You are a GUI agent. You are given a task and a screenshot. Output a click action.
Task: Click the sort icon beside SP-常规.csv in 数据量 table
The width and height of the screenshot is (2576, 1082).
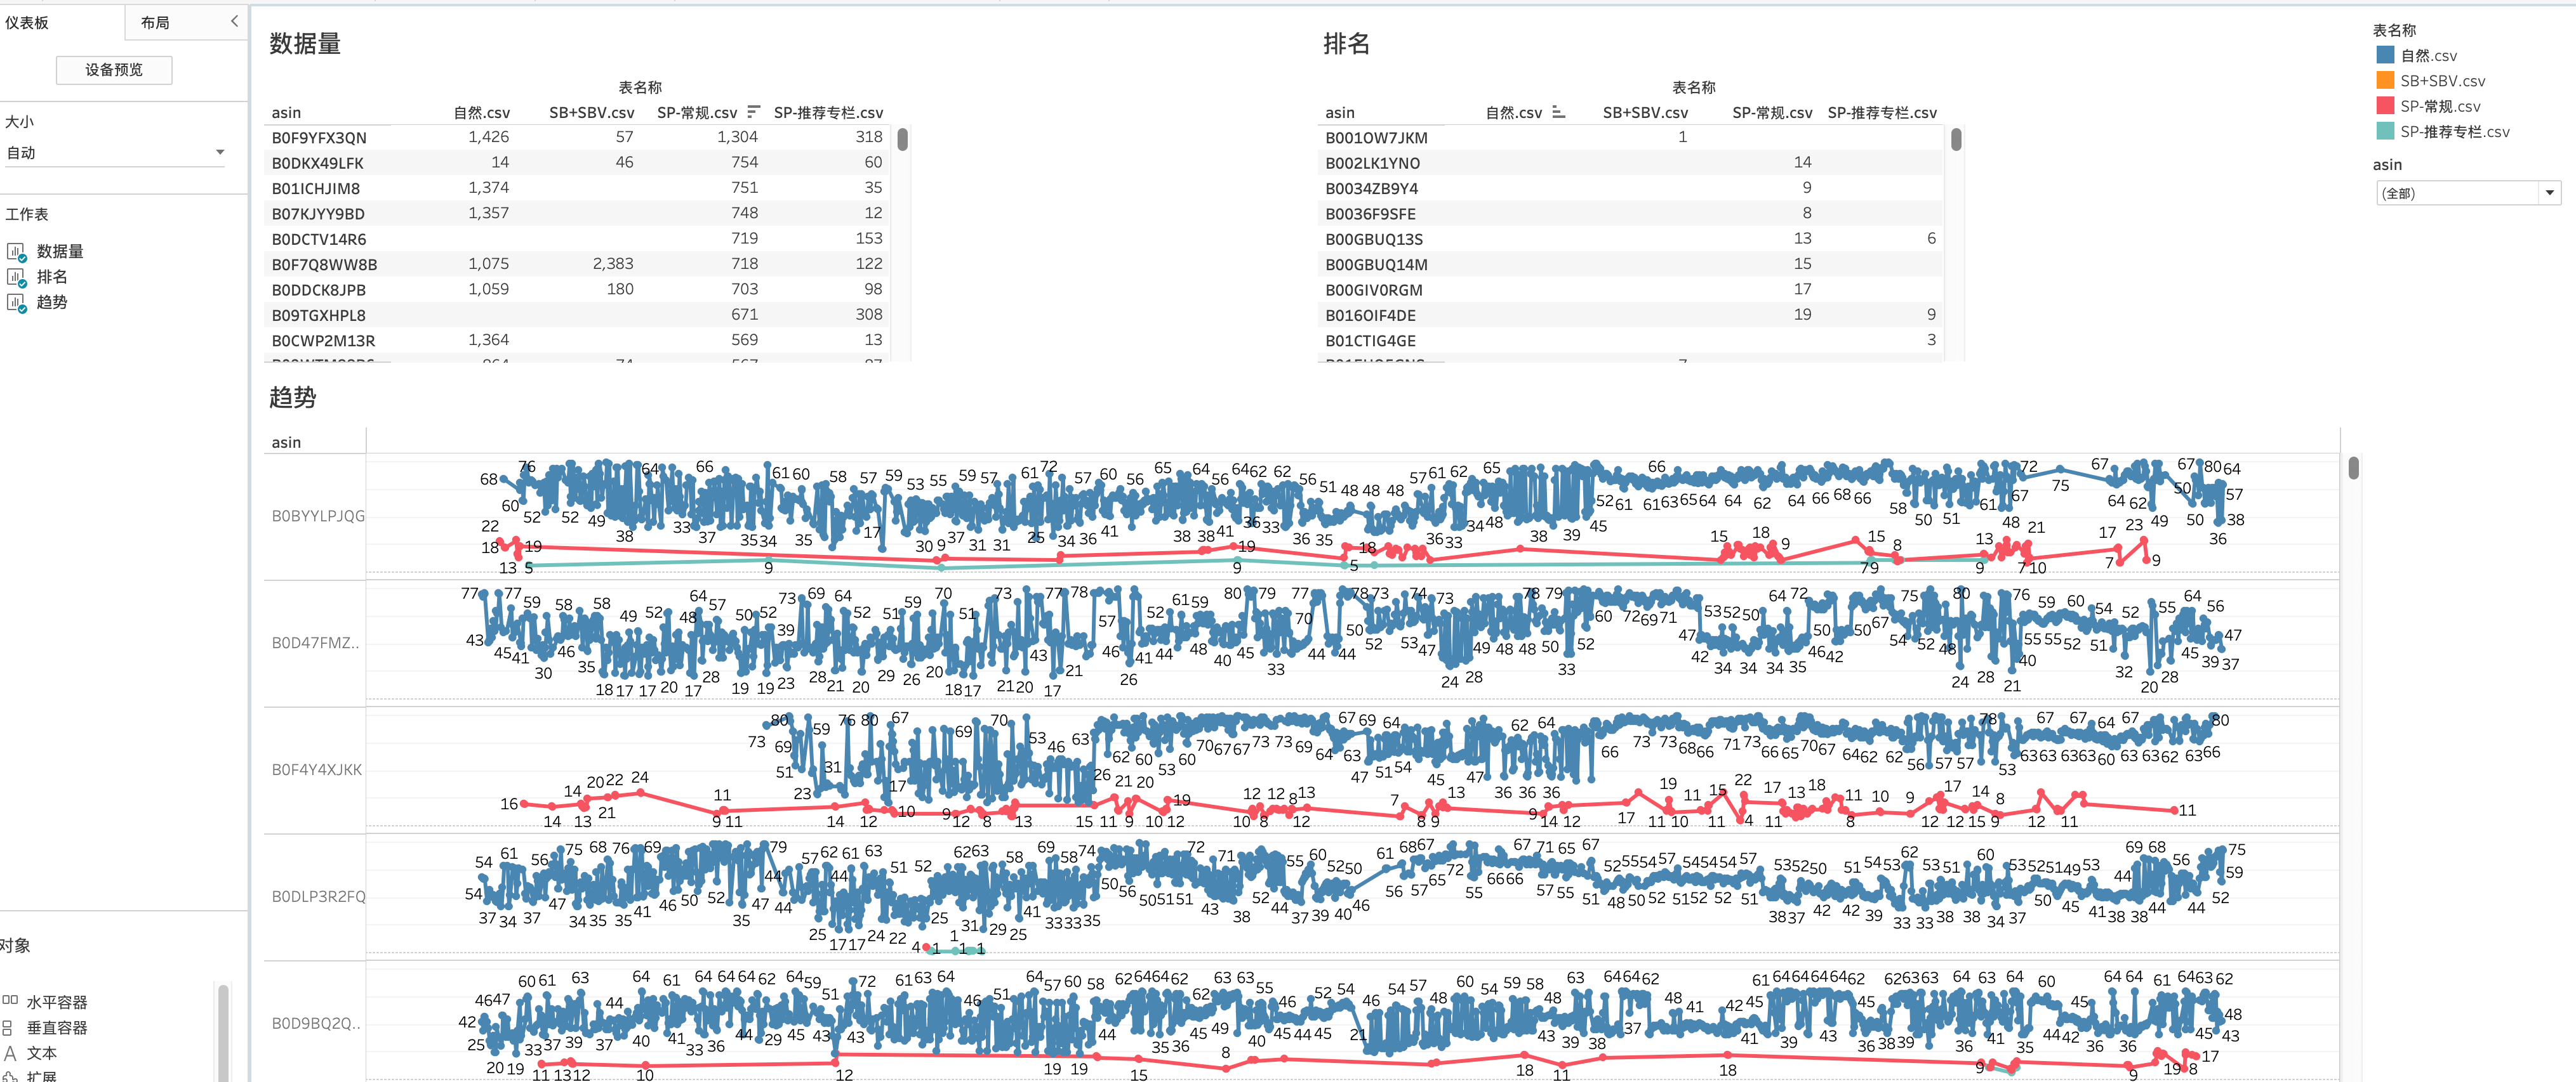[753, 112]
